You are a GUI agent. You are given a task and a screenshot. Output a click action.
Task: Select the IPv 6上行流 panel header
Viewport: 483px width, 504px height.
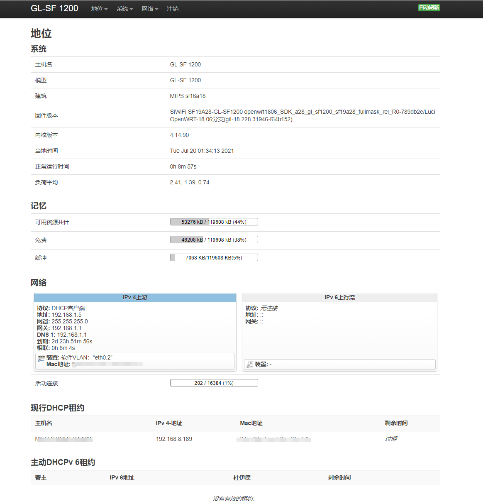pyautogui.click(x=339, y=297)
